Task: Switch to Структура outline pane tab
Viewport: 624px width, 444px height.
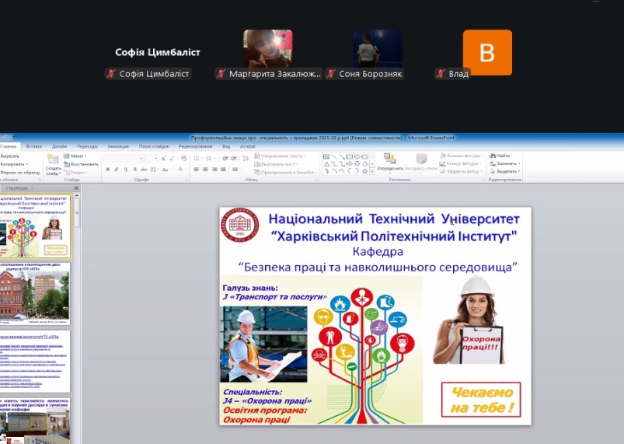Action: pyautogui.click(x=17, y=188)
